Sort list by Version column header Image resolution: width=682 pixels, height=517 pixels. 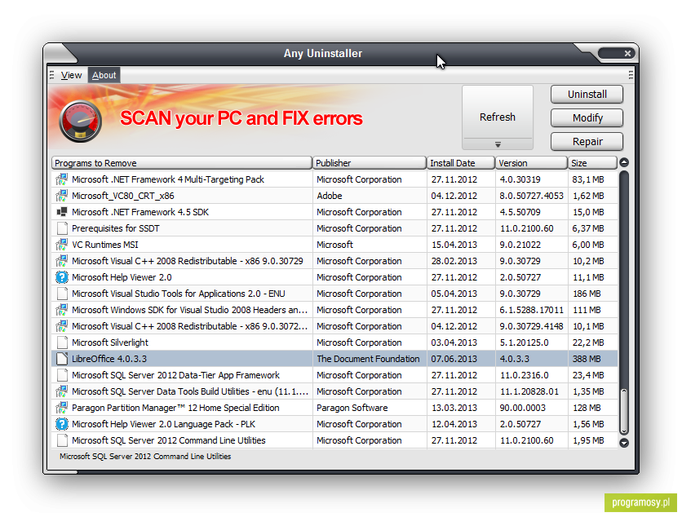tap(532, 163)
